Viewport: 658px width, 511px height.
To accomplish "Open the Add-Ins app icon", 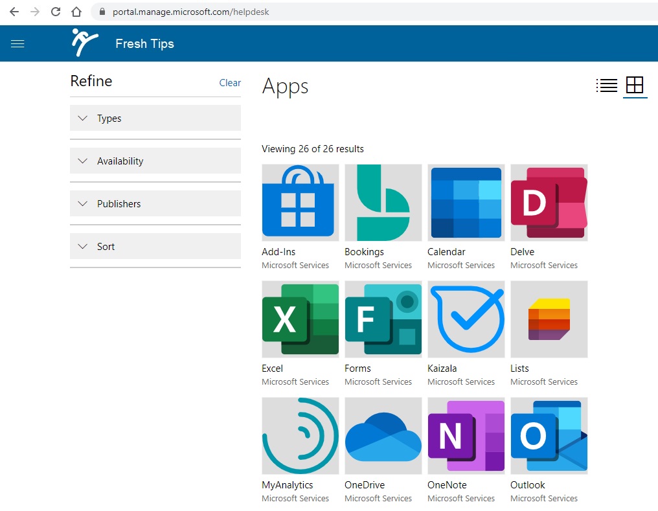I will click(x=301, y=203).
